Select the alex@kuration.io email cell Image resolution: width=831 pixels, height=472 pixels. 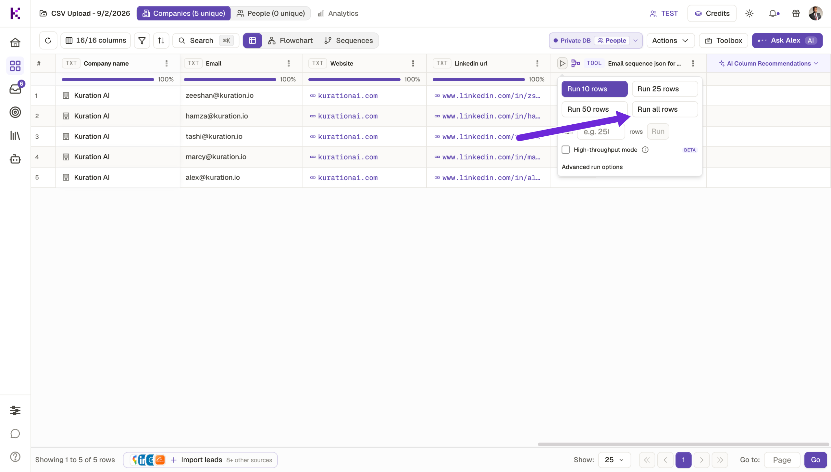click(x=241, y=178)
